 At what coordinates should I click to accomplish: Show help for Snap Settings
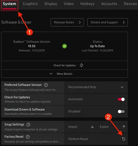(28, 125)
